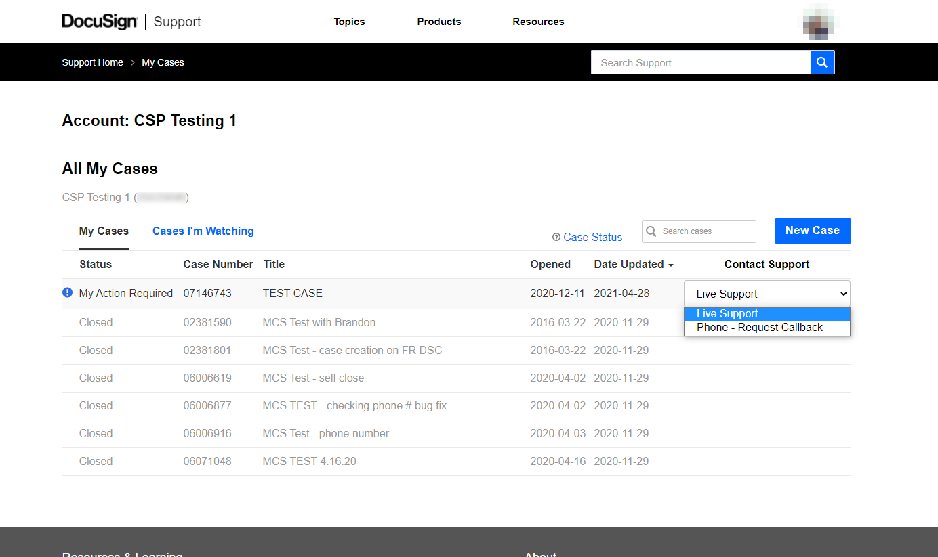Open the Topics menu

[349, 21]
